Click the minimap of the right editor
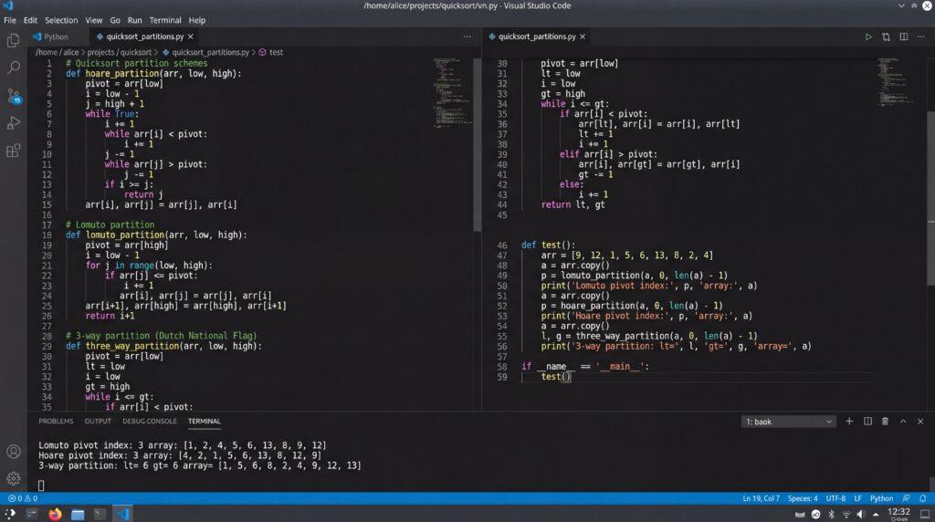The image size is (935, 522). pos(897,82)
